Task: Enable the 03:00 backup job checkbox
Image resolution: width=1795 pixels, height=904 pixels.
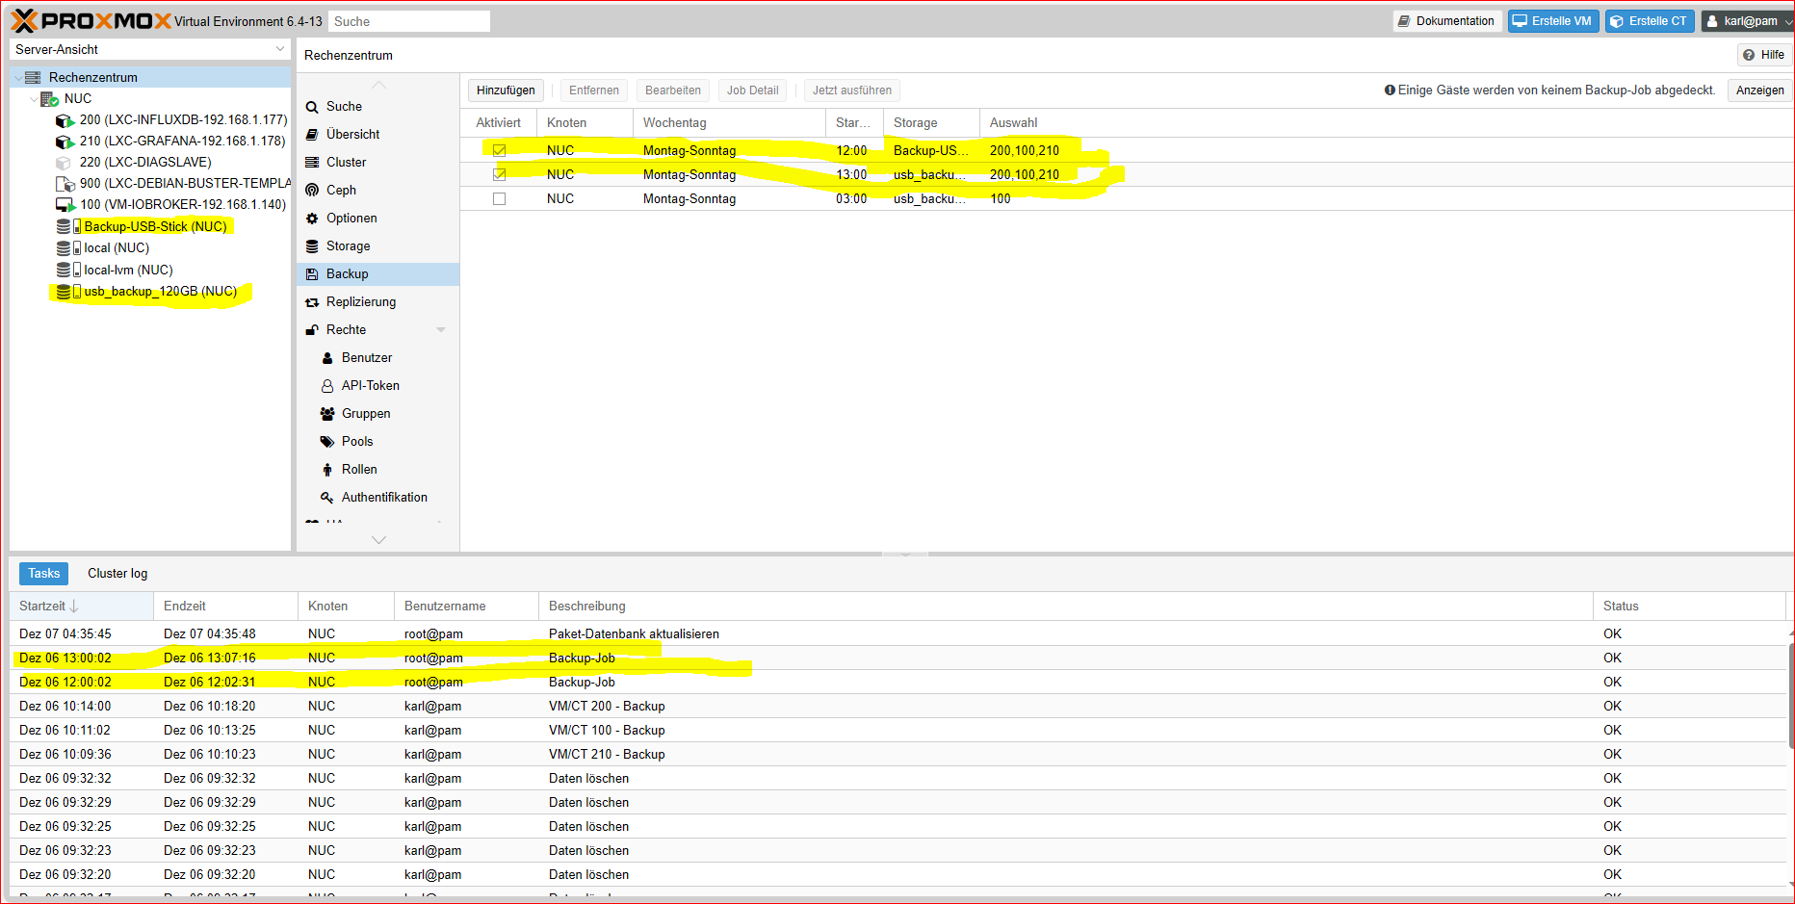Action: 499,198
